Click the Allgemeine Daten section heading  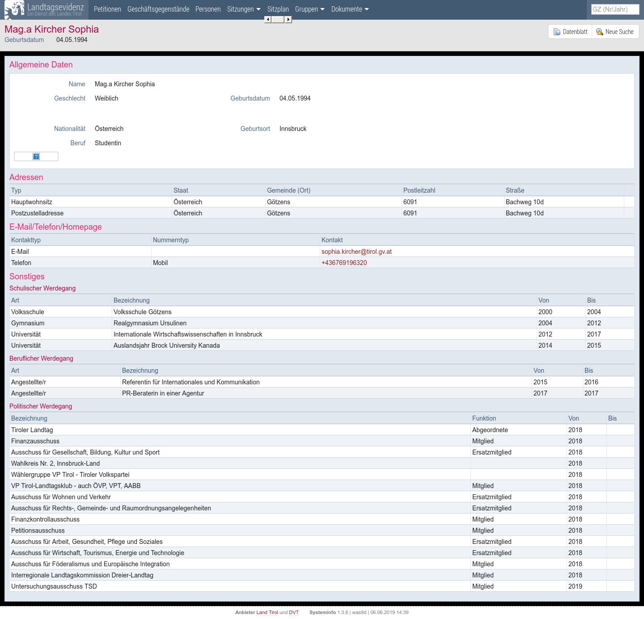(41, 65)
